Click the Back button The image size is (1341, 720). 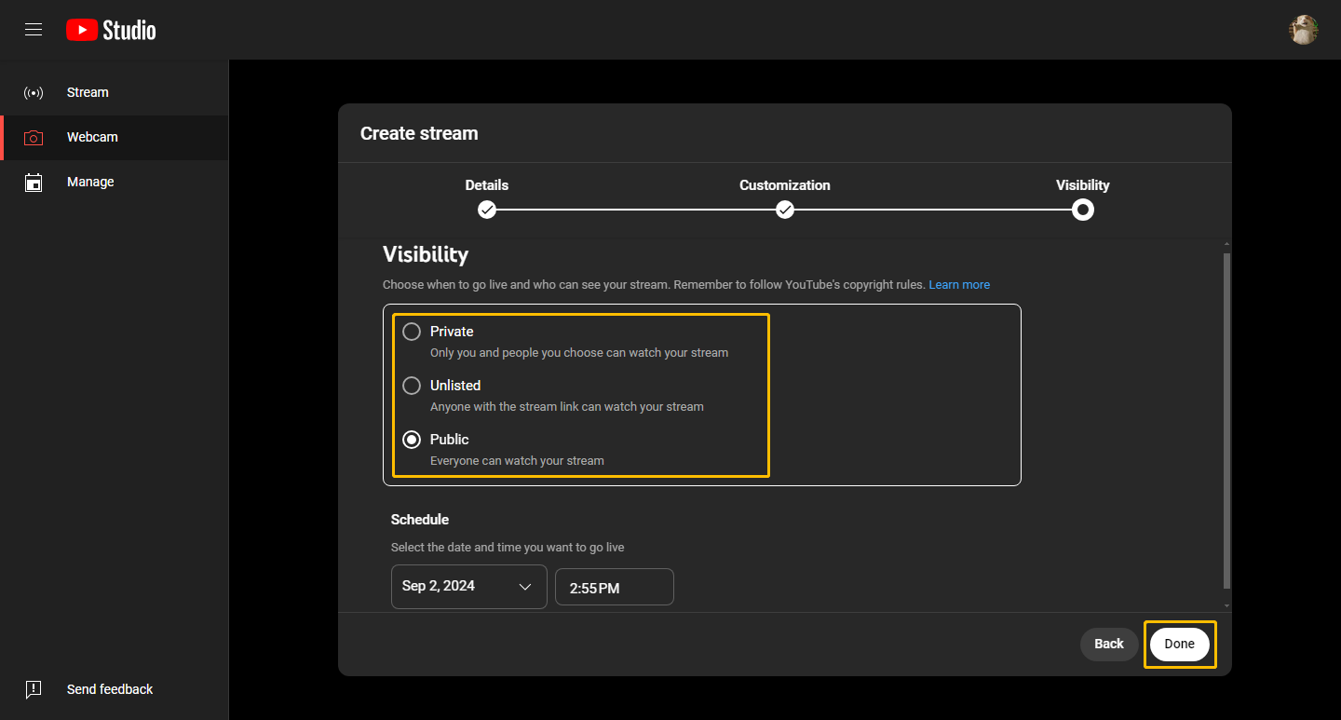(1109, 644)
